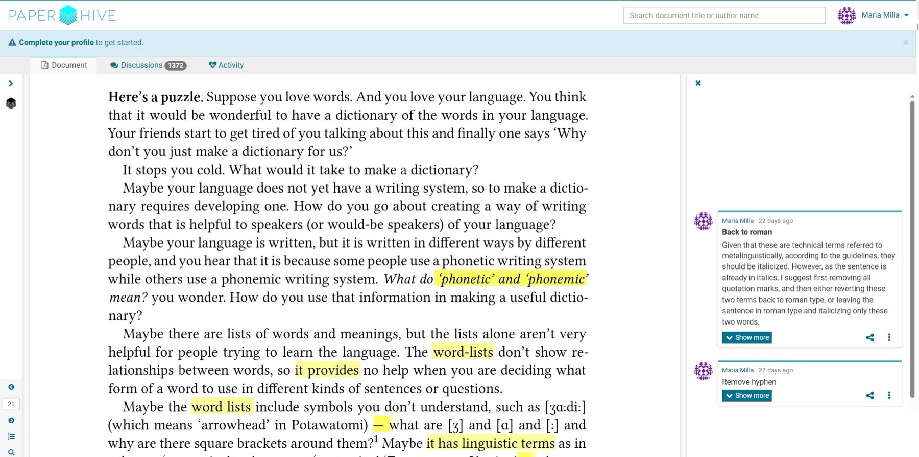Expand Show more on 'Back to roman' comment
The width and height of the screenshot is (919, 457).
(746, 338)
